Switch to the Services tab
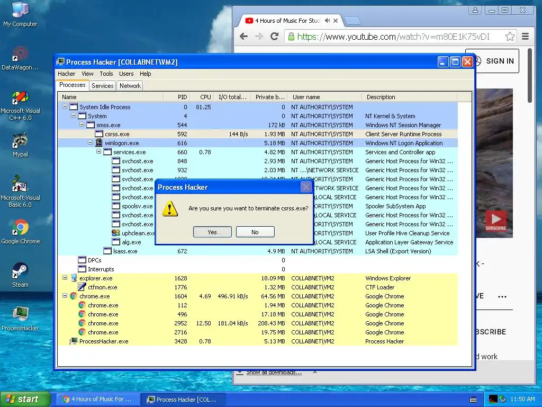The height and width of the screenshot is (407, 542). click(x=102, y=86)
